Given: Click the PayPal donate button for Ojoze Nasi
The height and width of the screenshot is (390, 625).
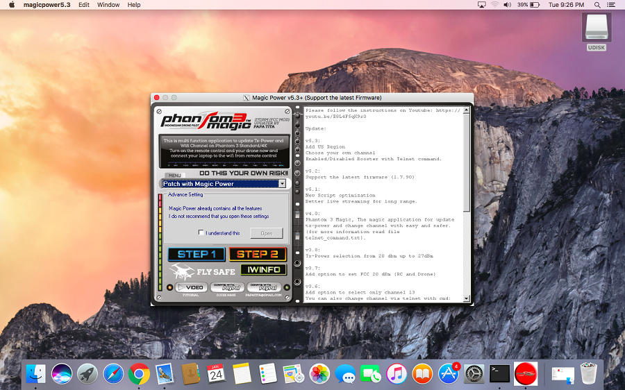Looking at the screenshot, I should (x=227, y=287).
